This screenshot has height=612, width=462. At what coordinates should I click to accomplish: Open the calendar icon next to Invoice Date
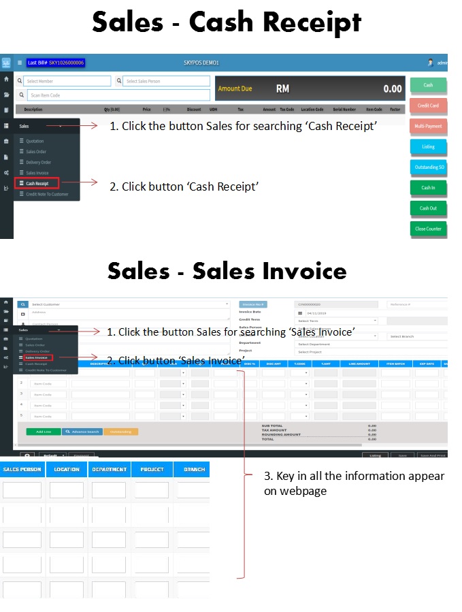[x=300, y=312]
